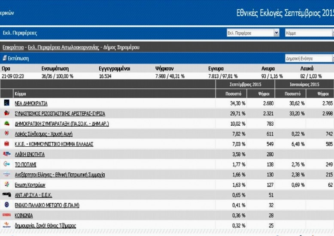334x236 pixels.
Task: Click the 0,69 % January value for Ένωση Κεντρώων
Action: 298,185
